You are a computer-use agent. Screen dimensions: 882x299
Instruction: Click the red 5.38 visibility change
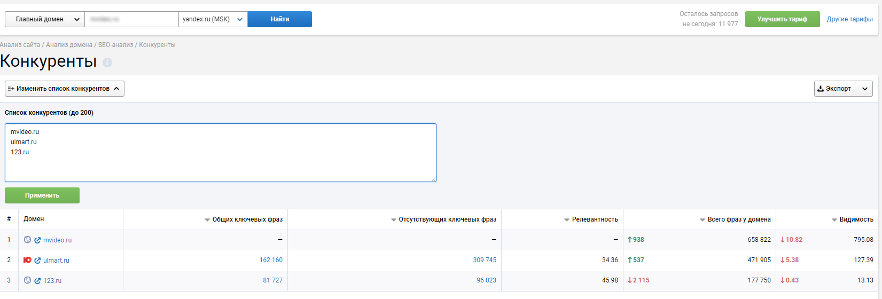click(x=790, y=260)
